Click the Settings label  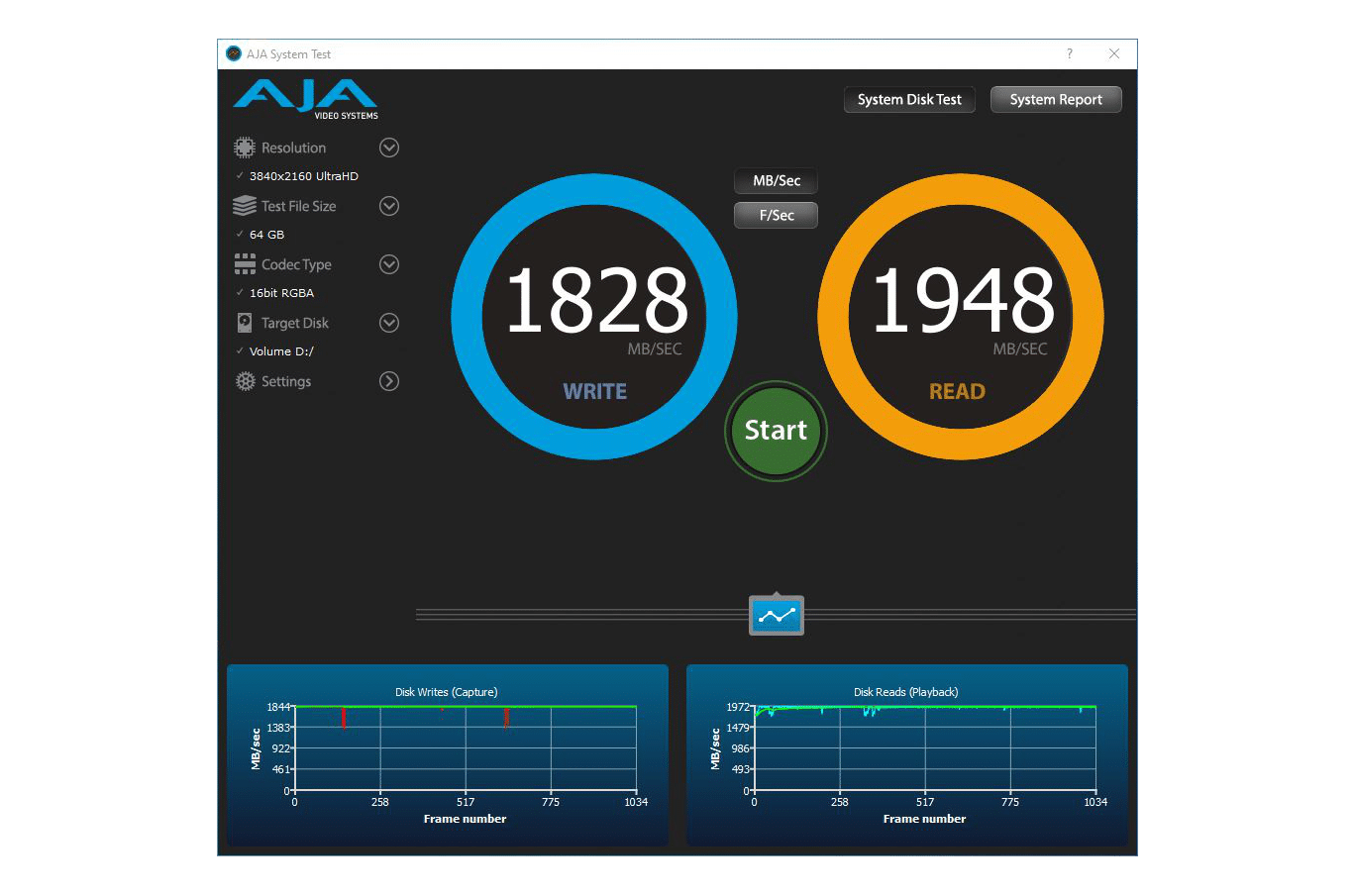(x=286, y=381)
